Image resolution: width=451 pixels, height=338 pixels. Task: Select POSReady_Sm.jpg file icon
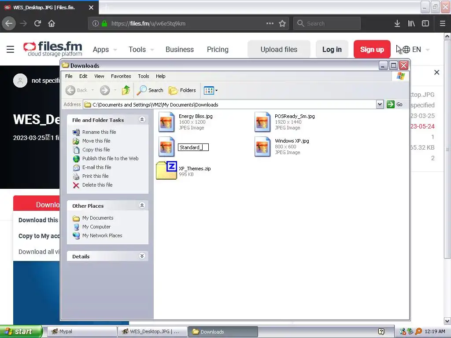pyautogui.click(x=262, y=122)
